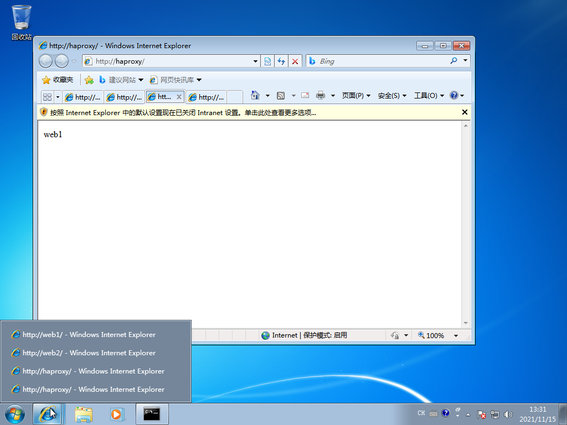This screenshot has height=425, width=567.
Task: Dismiss the Intranet settings information bar
Action: point(465,112)
